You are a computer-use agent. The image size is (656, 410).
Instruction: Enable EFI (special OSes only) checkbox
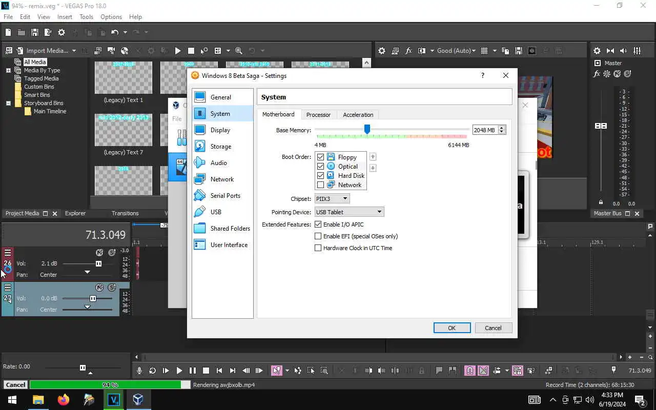[x=318, y=236]
